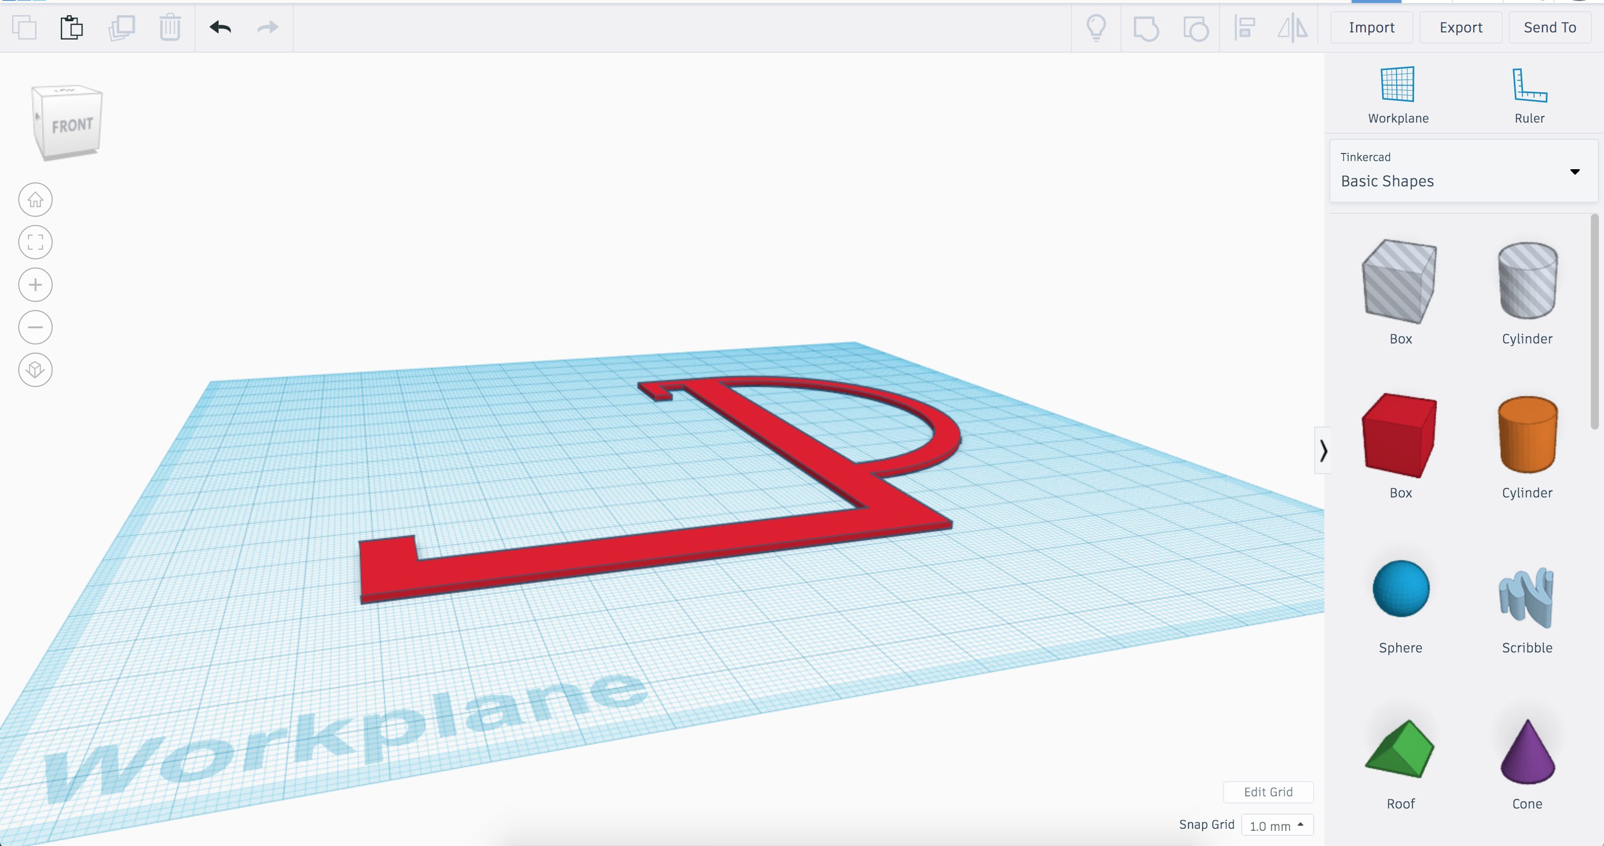Click the Zoom out minus button

tap(35, 327)
